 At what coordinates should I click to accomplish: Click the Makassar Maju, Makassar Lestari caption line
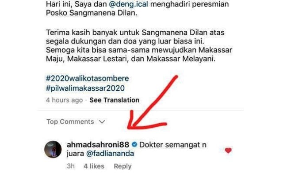pyautogui.click(x=131, y=59)
